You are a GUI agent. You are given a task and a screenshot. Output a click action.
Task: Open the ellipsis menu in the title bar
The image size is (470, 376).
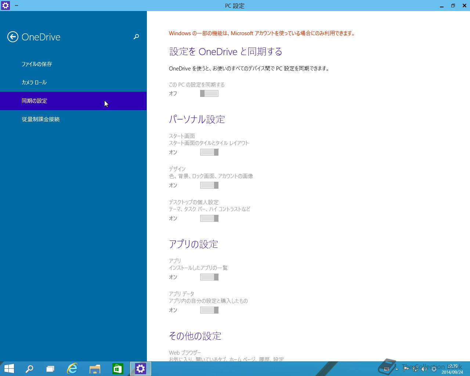tap(17, 6)
